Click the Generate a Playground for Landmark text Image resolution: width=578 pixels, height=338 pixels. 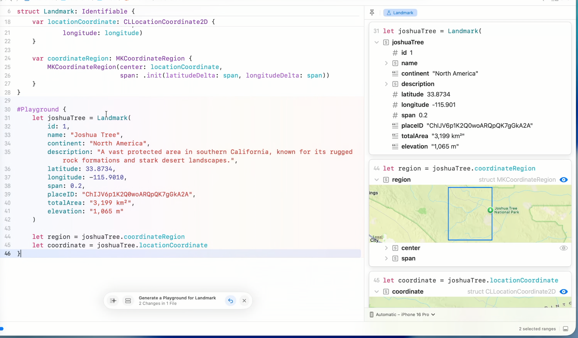pyautogui.click(x=177, y=298)
